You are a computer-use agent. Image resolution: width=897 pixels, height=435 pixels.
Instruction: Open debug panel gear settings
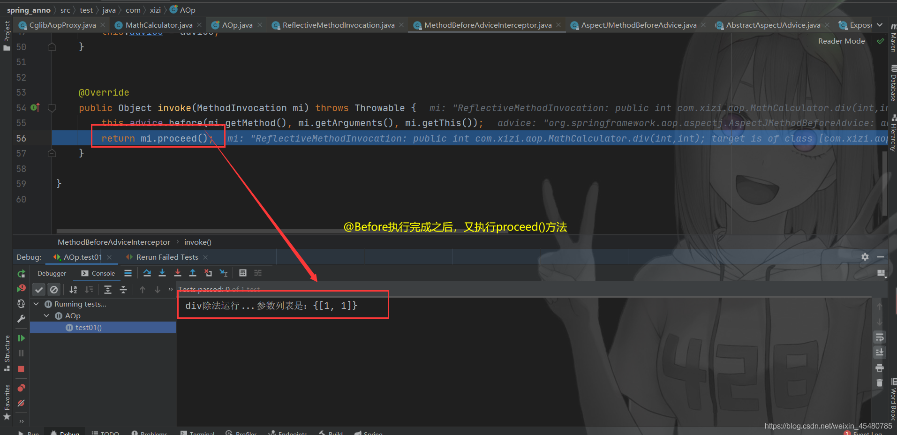(865, 257)
